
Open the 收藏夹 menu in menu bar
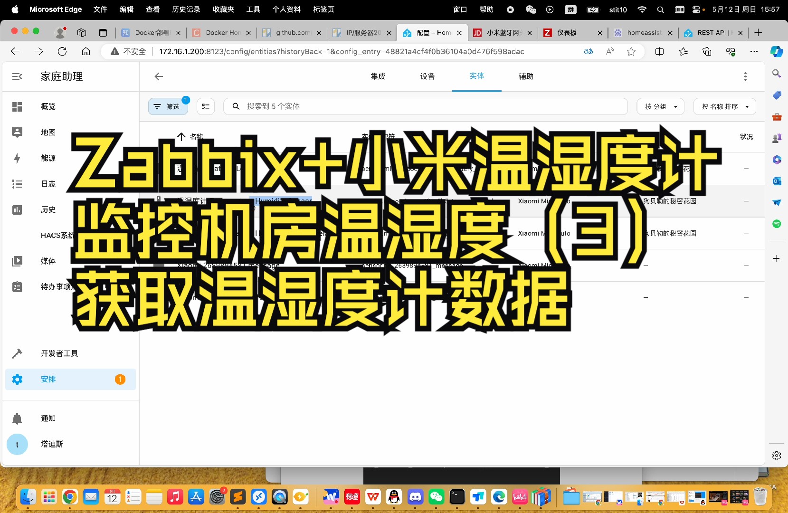(223, 9)
